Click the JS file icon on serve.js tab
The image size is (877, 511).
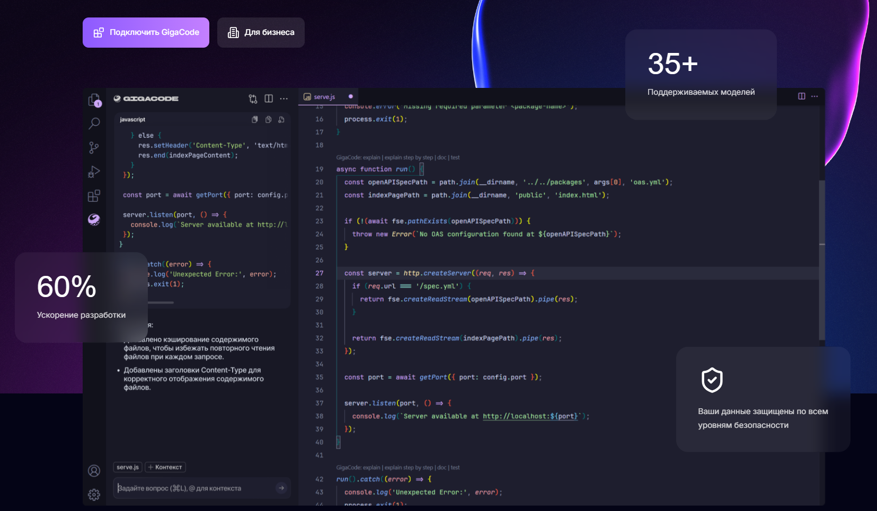click(x=307, y=97)
